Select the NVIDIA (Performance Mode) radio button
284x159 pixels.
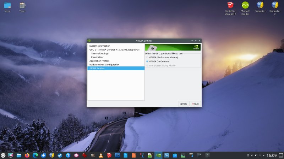147,57
